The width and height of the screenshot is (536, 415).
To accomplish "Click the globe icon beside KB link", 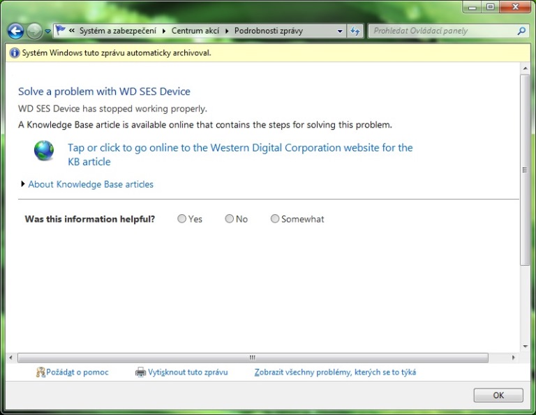I will pyautogui.click(x=44, y=151).
